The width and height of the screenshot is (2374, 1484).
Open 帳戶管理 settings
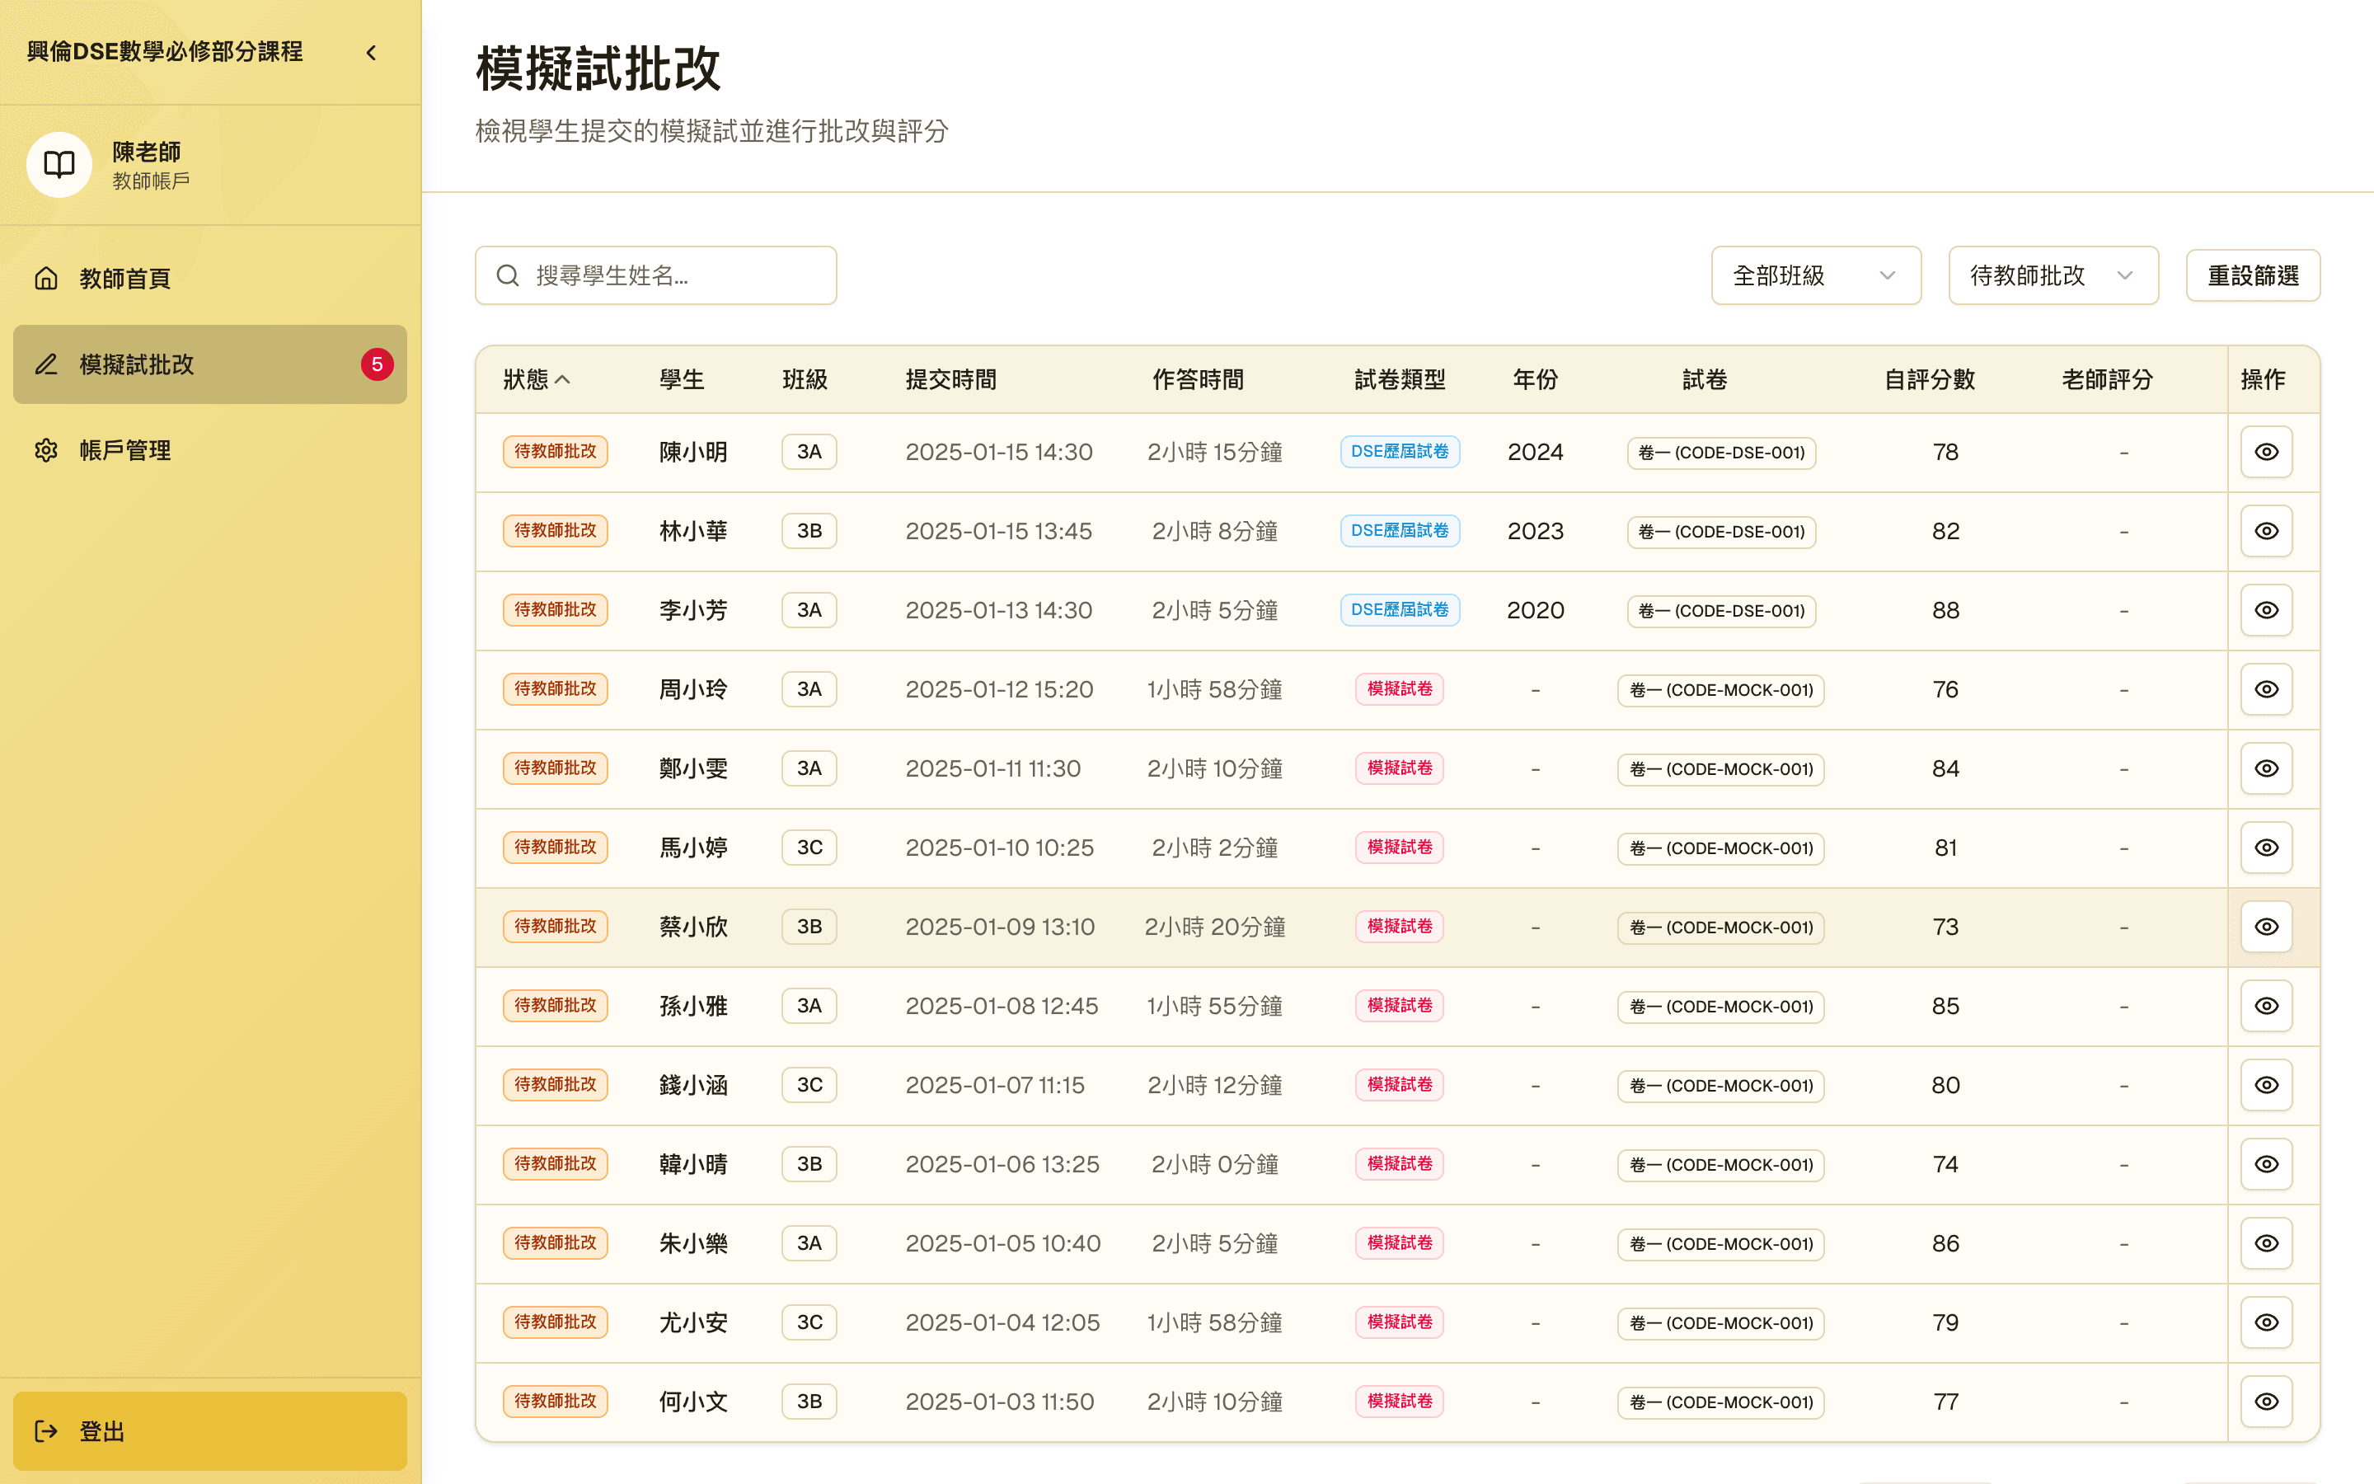(210, 450)
